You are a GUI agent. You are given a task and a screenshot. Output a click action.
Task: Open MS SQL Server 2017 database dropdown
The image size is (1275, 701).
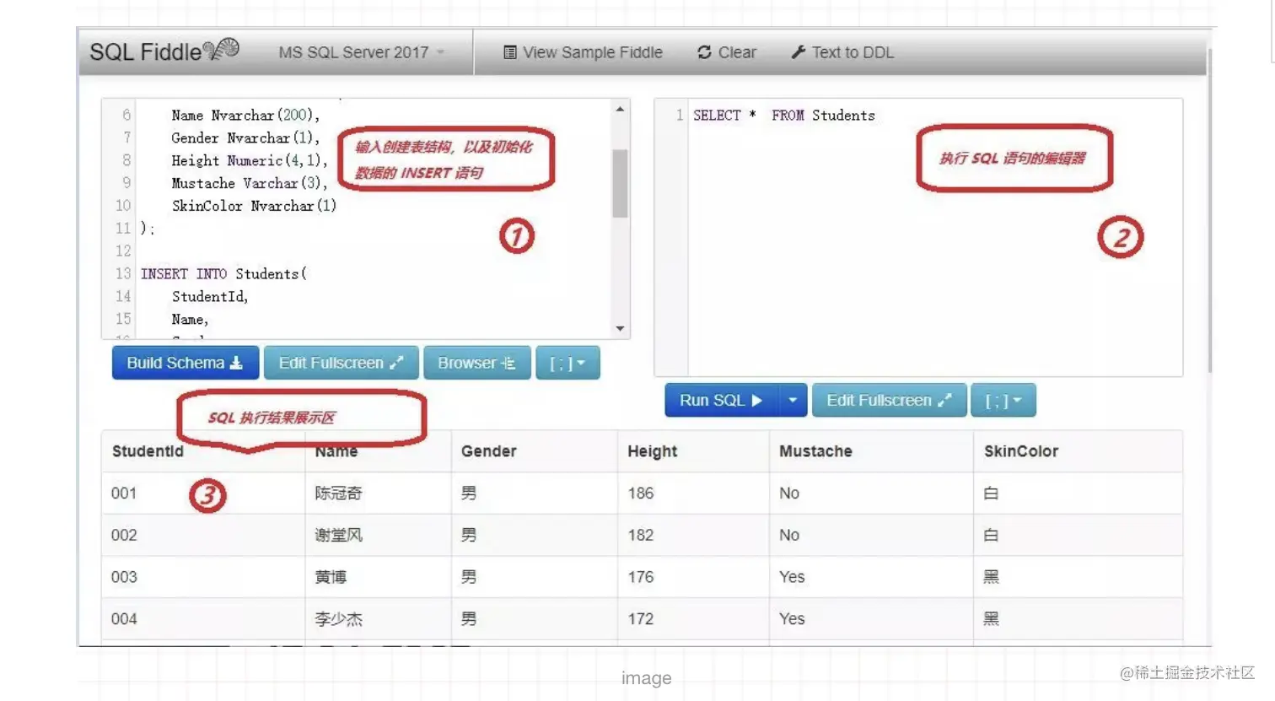click(361, 52)
